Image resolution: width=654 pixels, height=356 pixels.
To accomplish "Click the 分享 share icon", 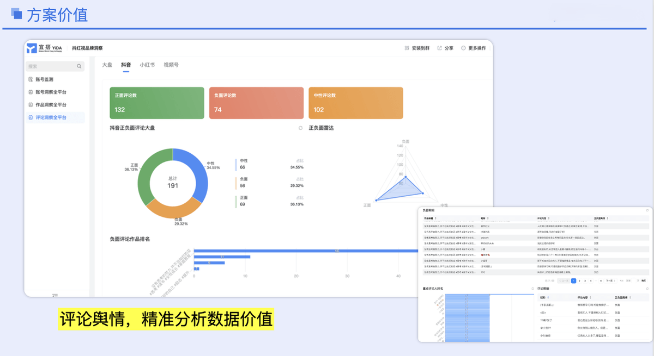I will point(440,48).
